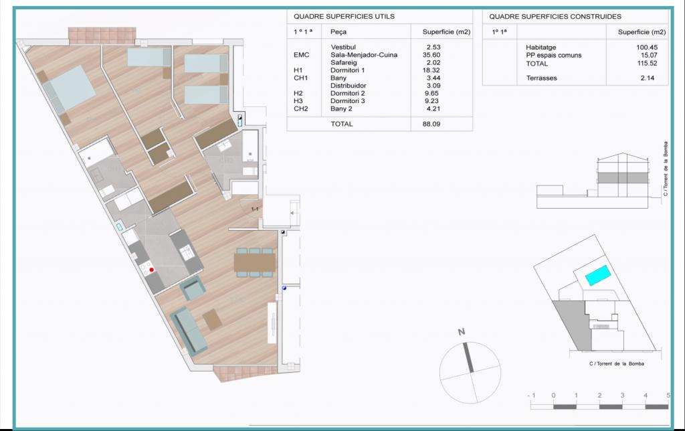Screen dimensions: 685x431
Task: Click the entrance door labeled 1-1
Action: (254, 209)
